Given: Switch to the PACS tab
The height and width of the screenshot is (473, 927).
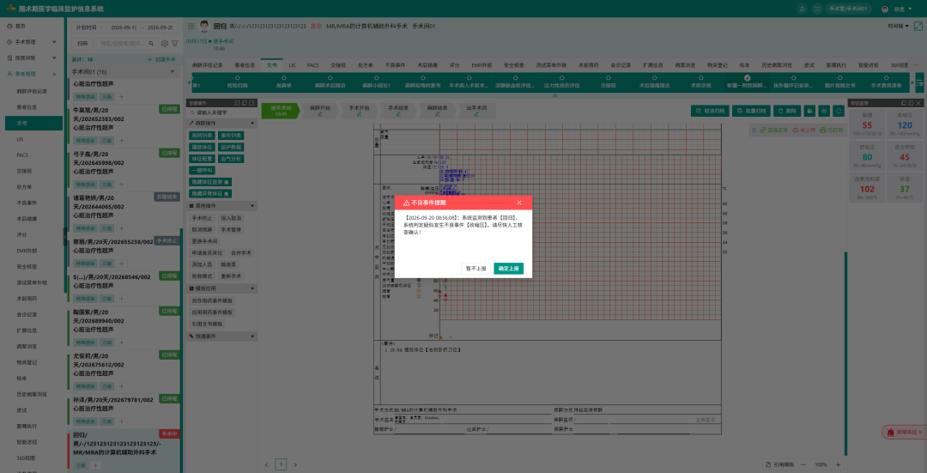Looking at the screenshot, I should point(312,65).
